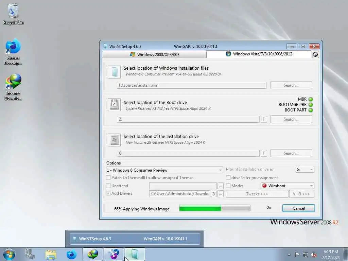Open the Recycle Bin desktop icon
The width and height of the screenshot is (348, 261).
pos(13,14)
